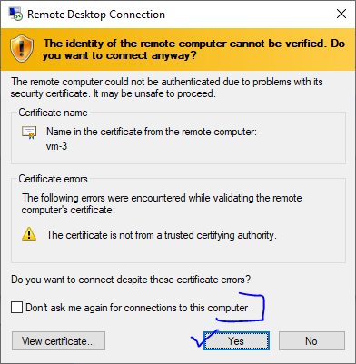Click the Certificate name group label
Screen dimensions: 356x364
tap(53, 113)
